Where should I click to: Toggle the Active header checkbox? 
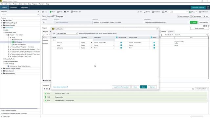click(x=152, y=37)
